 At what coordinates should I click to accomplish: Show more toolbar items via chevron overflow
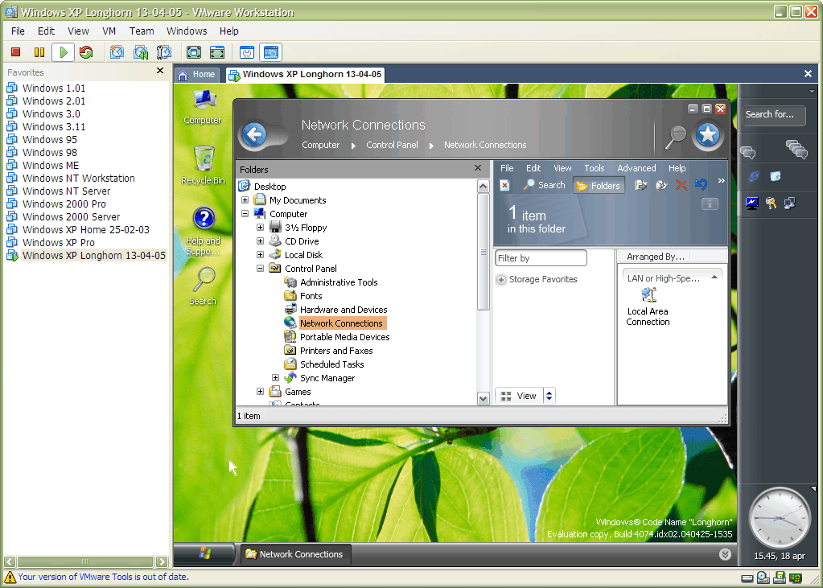[721, 181]
